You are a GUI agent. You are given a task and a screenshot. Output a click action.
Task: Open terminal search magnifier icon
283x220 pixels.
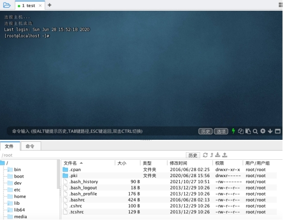pos(255,131)
